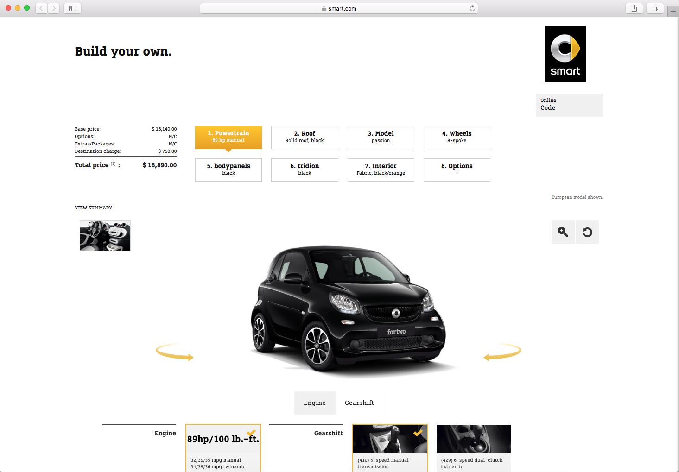The image size is (679, 472).
Task: Open a new tab with plus button
Action: pyautogui.click(x=673, y=11)
